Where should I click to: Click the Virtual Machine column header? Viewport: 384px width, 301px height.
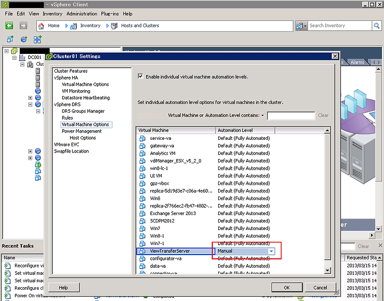[x=176, y=130]
